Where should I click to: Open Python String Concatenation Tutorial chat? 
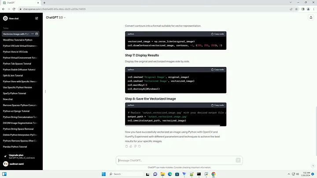(20, 117)
